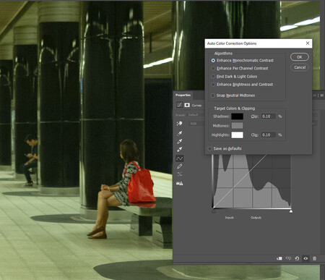This screenshot has width=325, height=280.
Task: Click the smooth curve values icon
Action: 180,174
